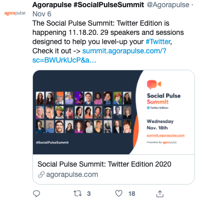Click card title Social Pulse Summit: Twitter Edition 2020

104,164
